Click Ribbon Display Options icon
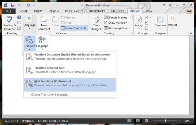The height and width of the screenshot is (125, 196). point(171,5)
